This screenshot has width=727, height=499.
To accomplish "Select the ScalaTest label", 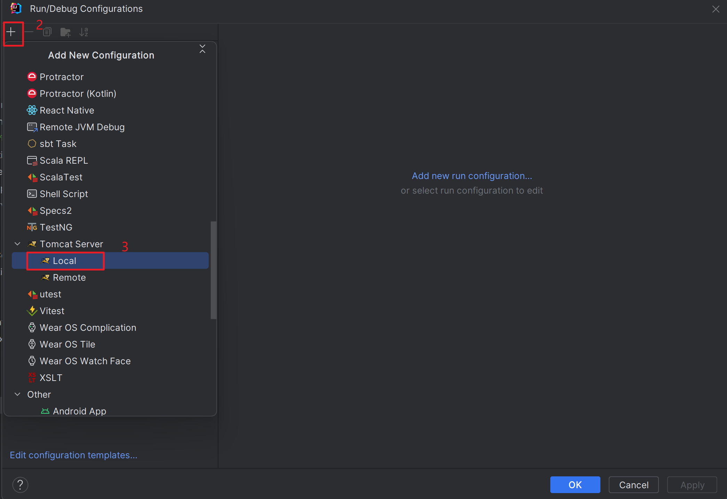I will coord(61,177).
